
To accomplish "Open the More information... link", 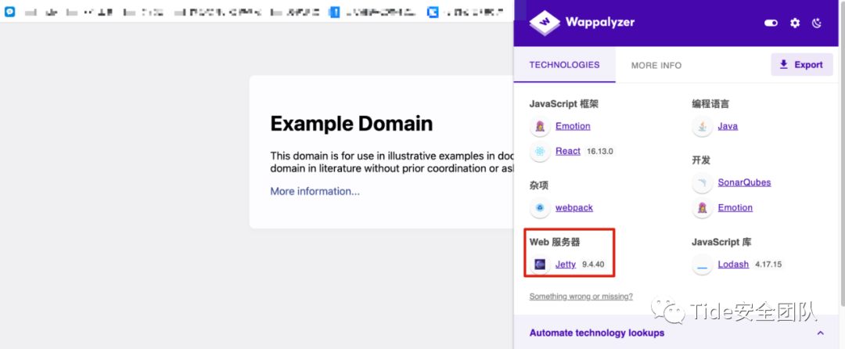I will click(315, 191).
